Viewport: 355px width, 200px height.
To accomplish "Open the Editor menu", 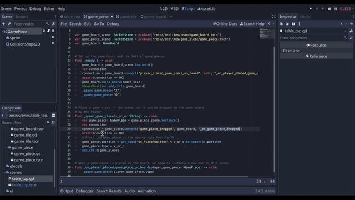I will (49, 9).
